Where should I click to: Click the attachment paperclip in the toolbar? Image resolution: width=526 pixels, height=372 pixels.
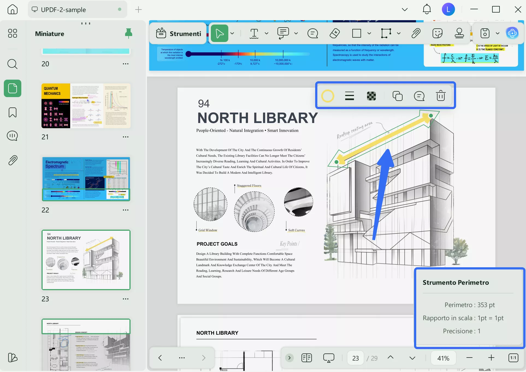pos(416,33)
